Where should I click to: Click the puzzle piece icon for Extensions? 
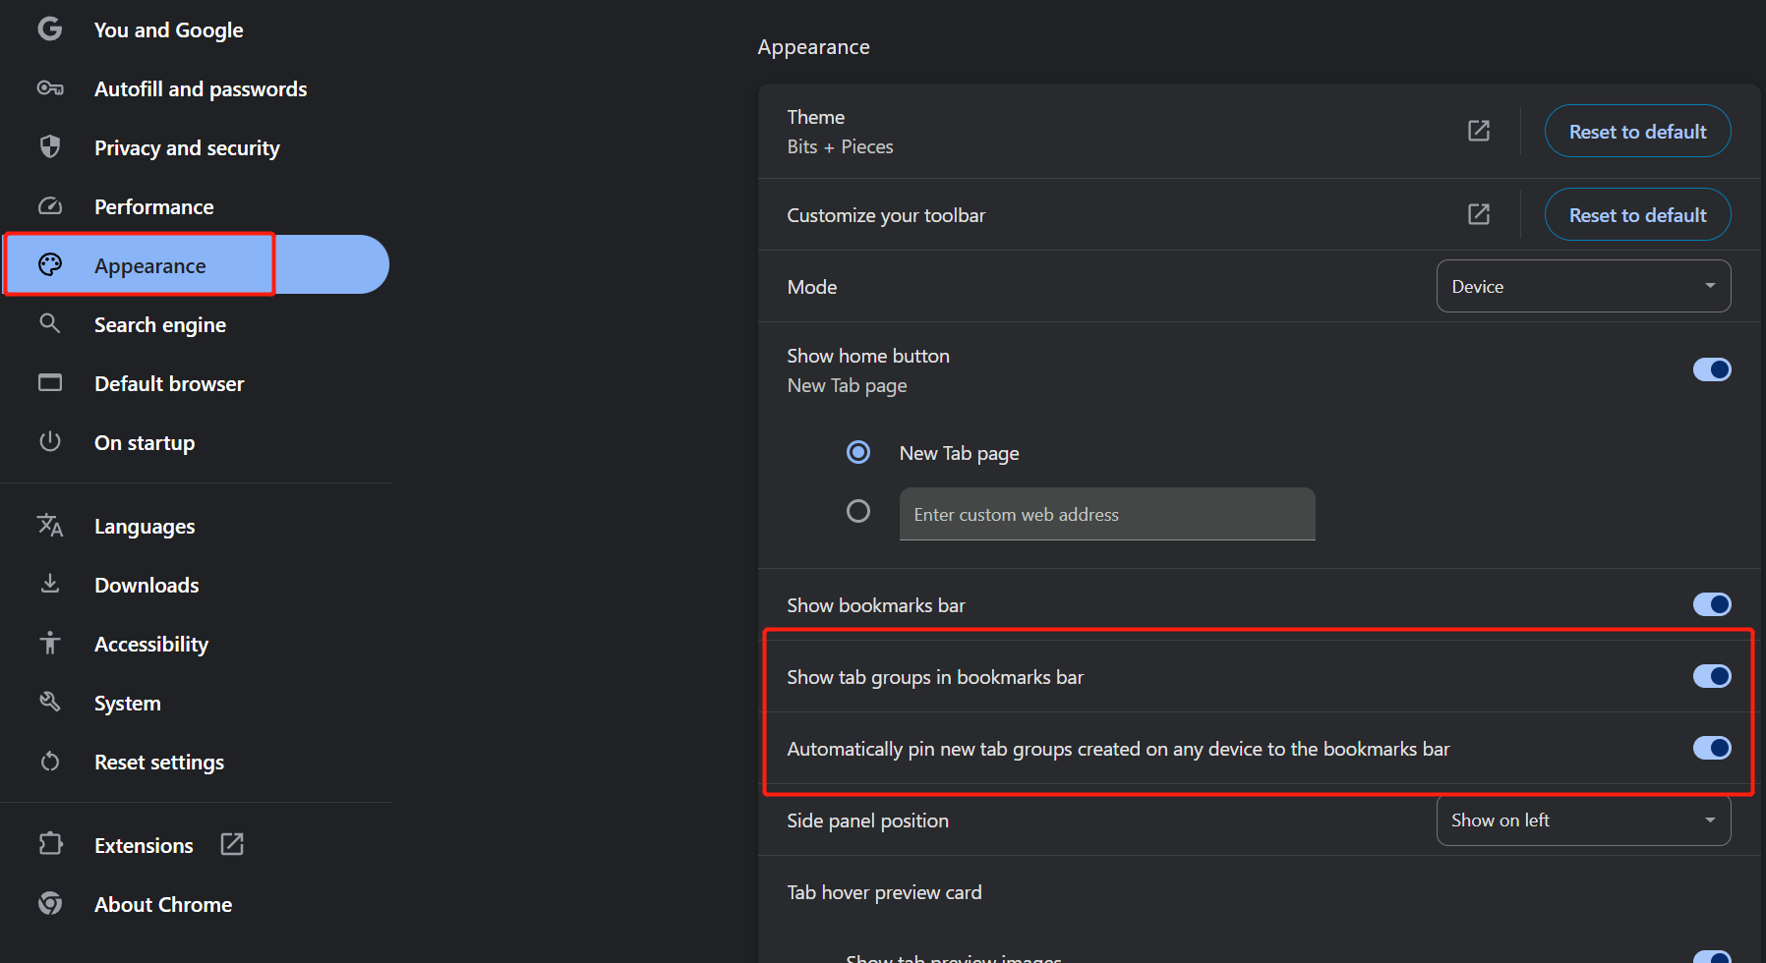coord(50,844)
